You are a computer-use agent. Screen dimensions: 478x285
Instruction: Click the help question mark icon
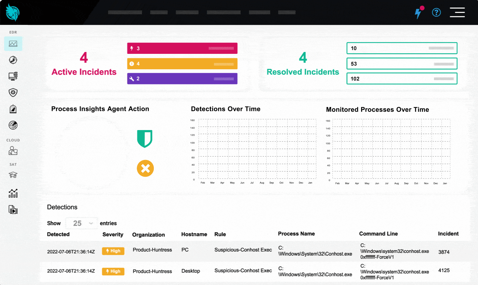point(436,12)
